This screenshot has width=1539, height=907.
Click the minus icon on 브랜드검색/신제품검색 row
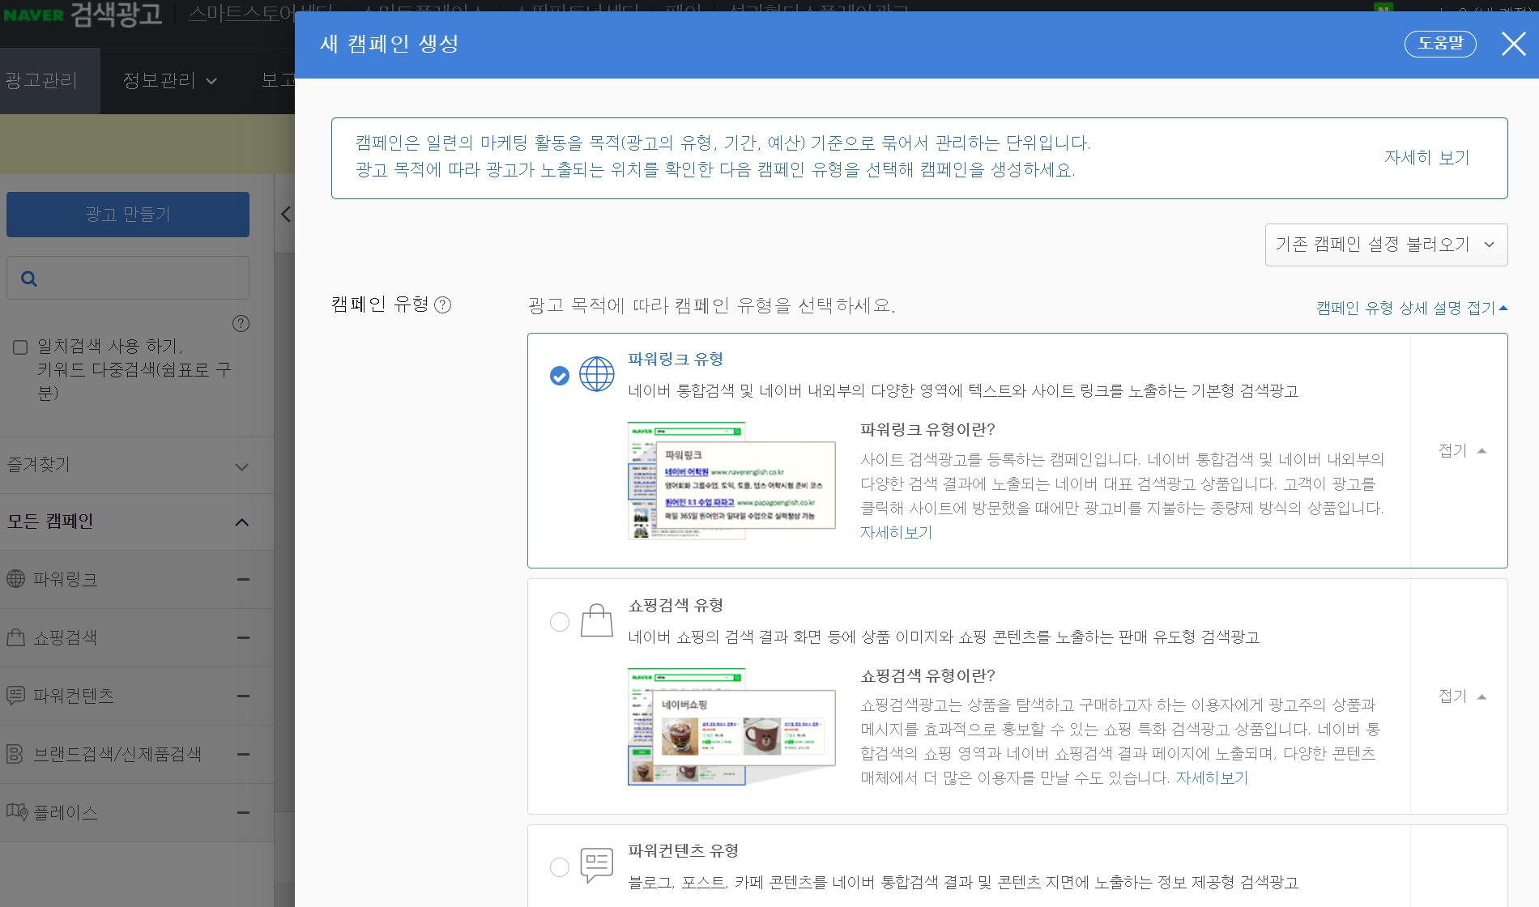(243, 755)
